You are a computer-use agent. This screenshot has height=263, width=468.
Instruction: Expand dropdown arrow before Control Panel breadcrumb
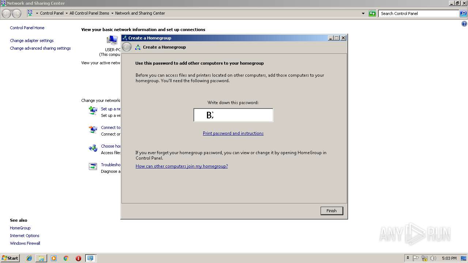coord(37,14)
